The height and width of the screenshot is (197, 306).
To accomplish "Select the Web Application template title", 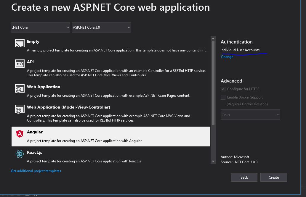I will pyautogui.click(x=44, y=87).
